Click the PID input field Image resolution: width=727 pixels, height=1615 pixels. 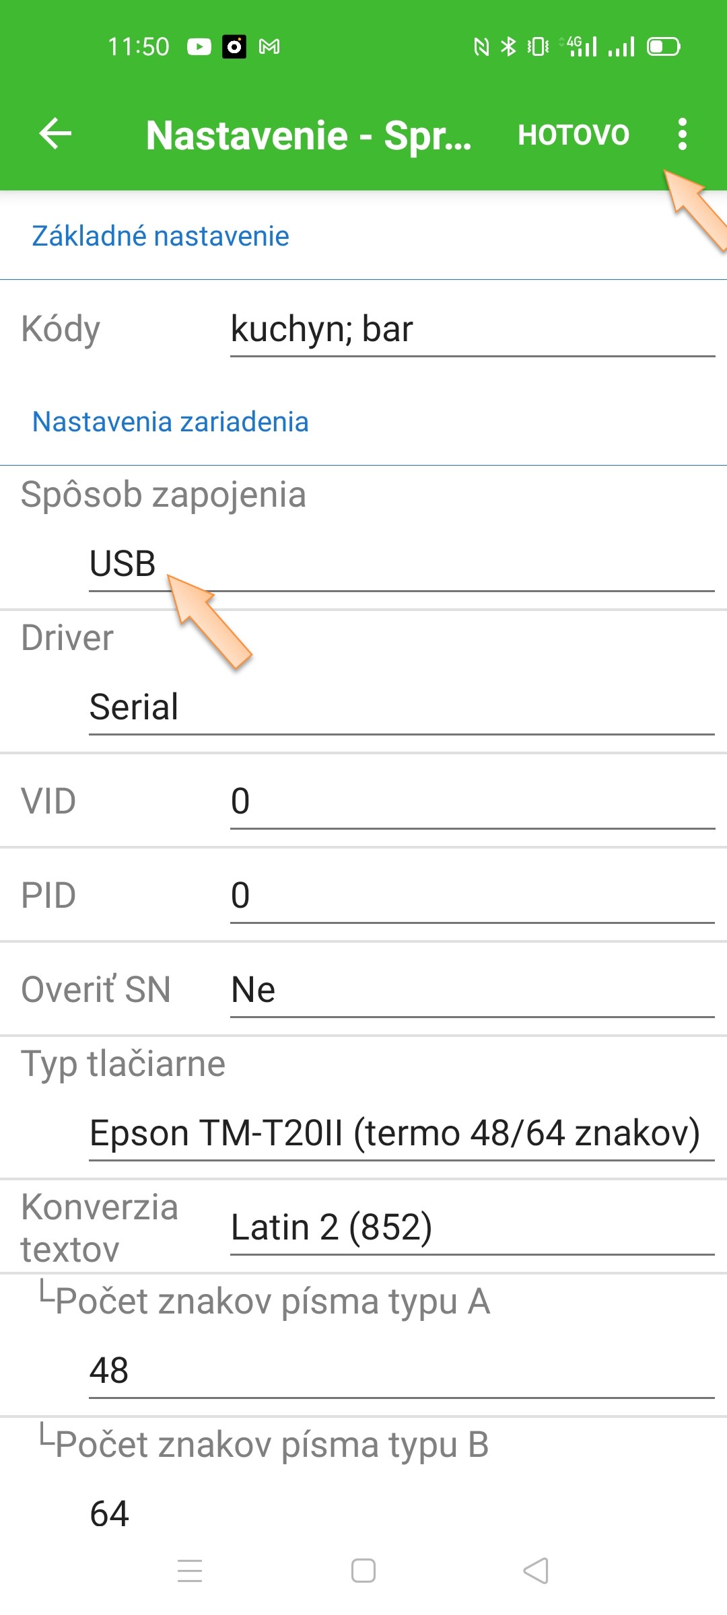pos(471,896)
